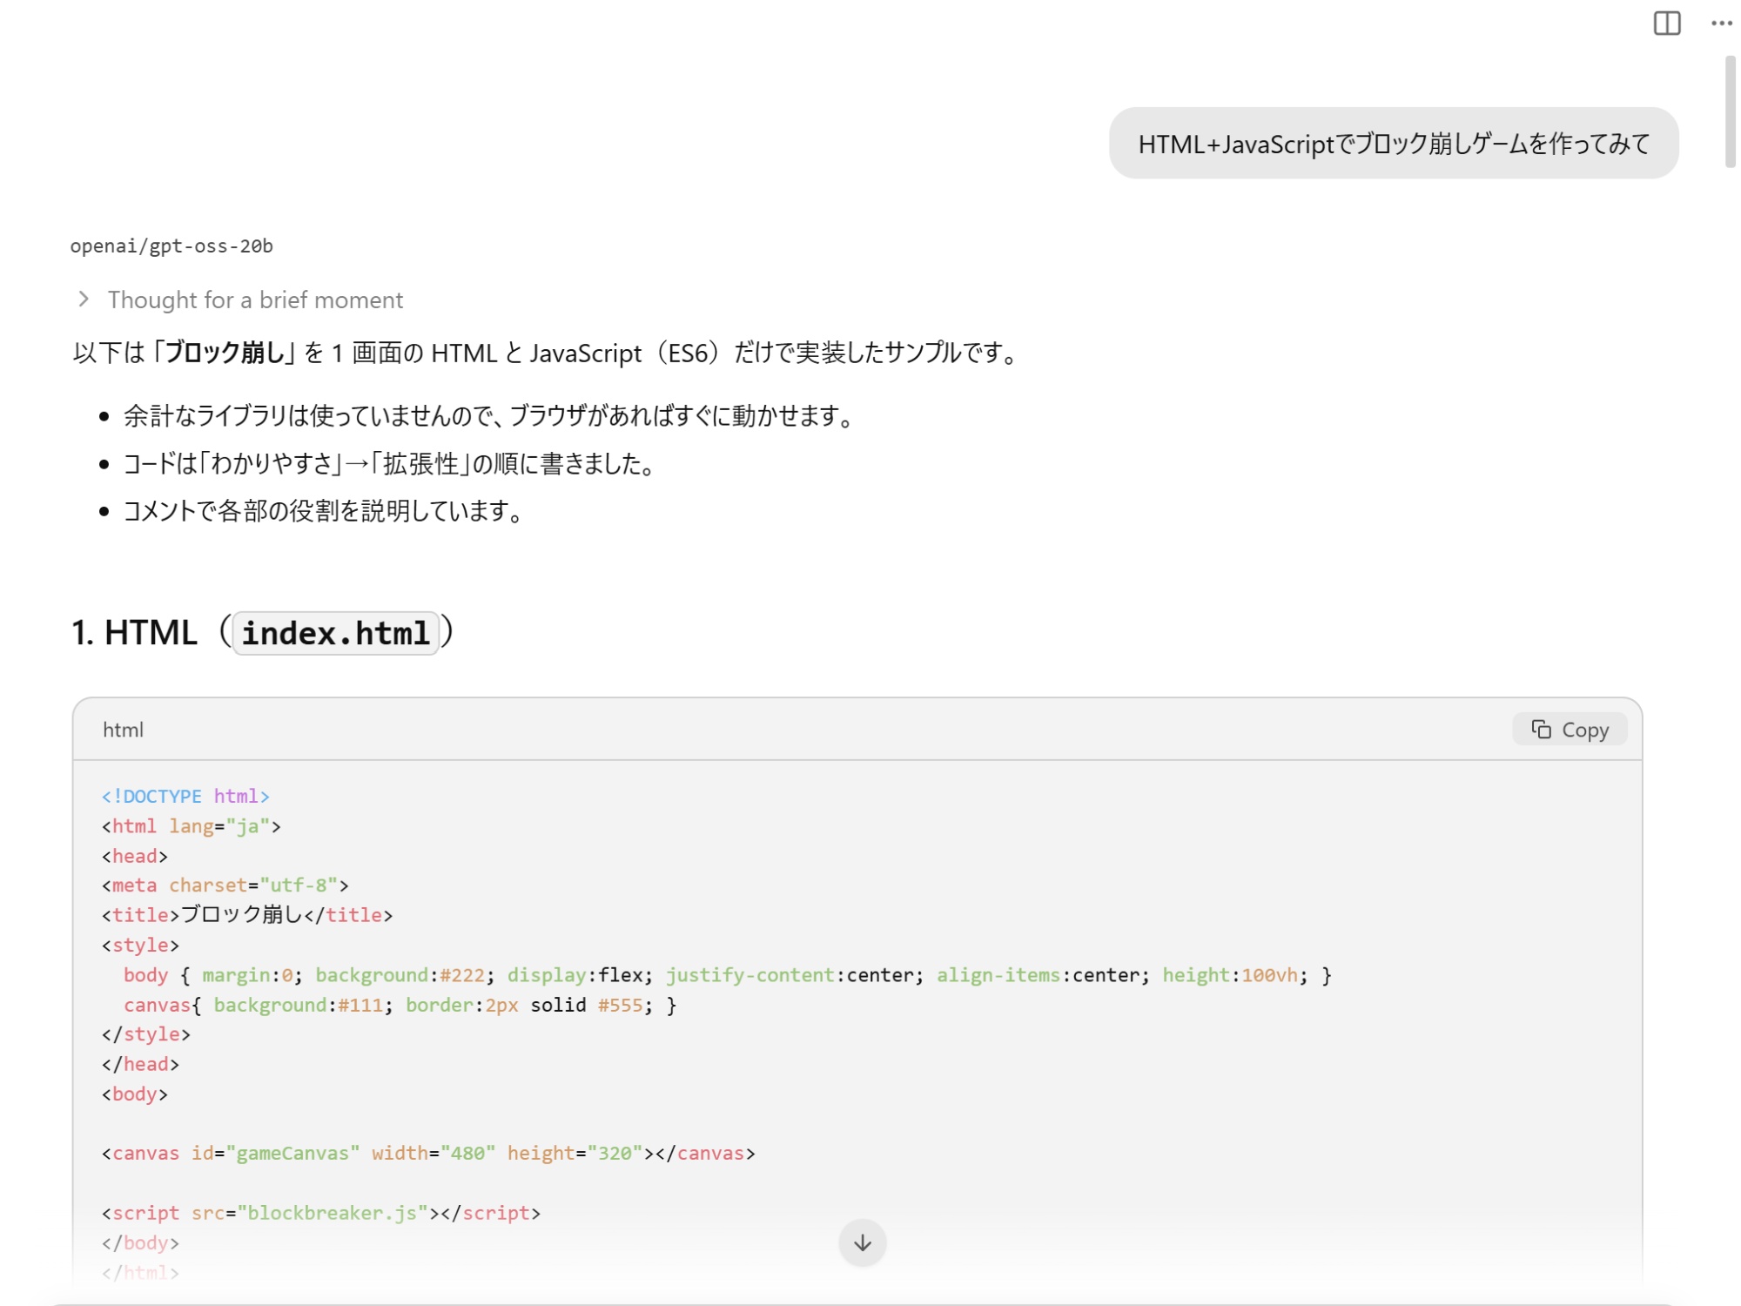Screen dimensions: 1741x1306
Task: Click the script src="blockbreaker.js" code line
Action: point(321,1213)
